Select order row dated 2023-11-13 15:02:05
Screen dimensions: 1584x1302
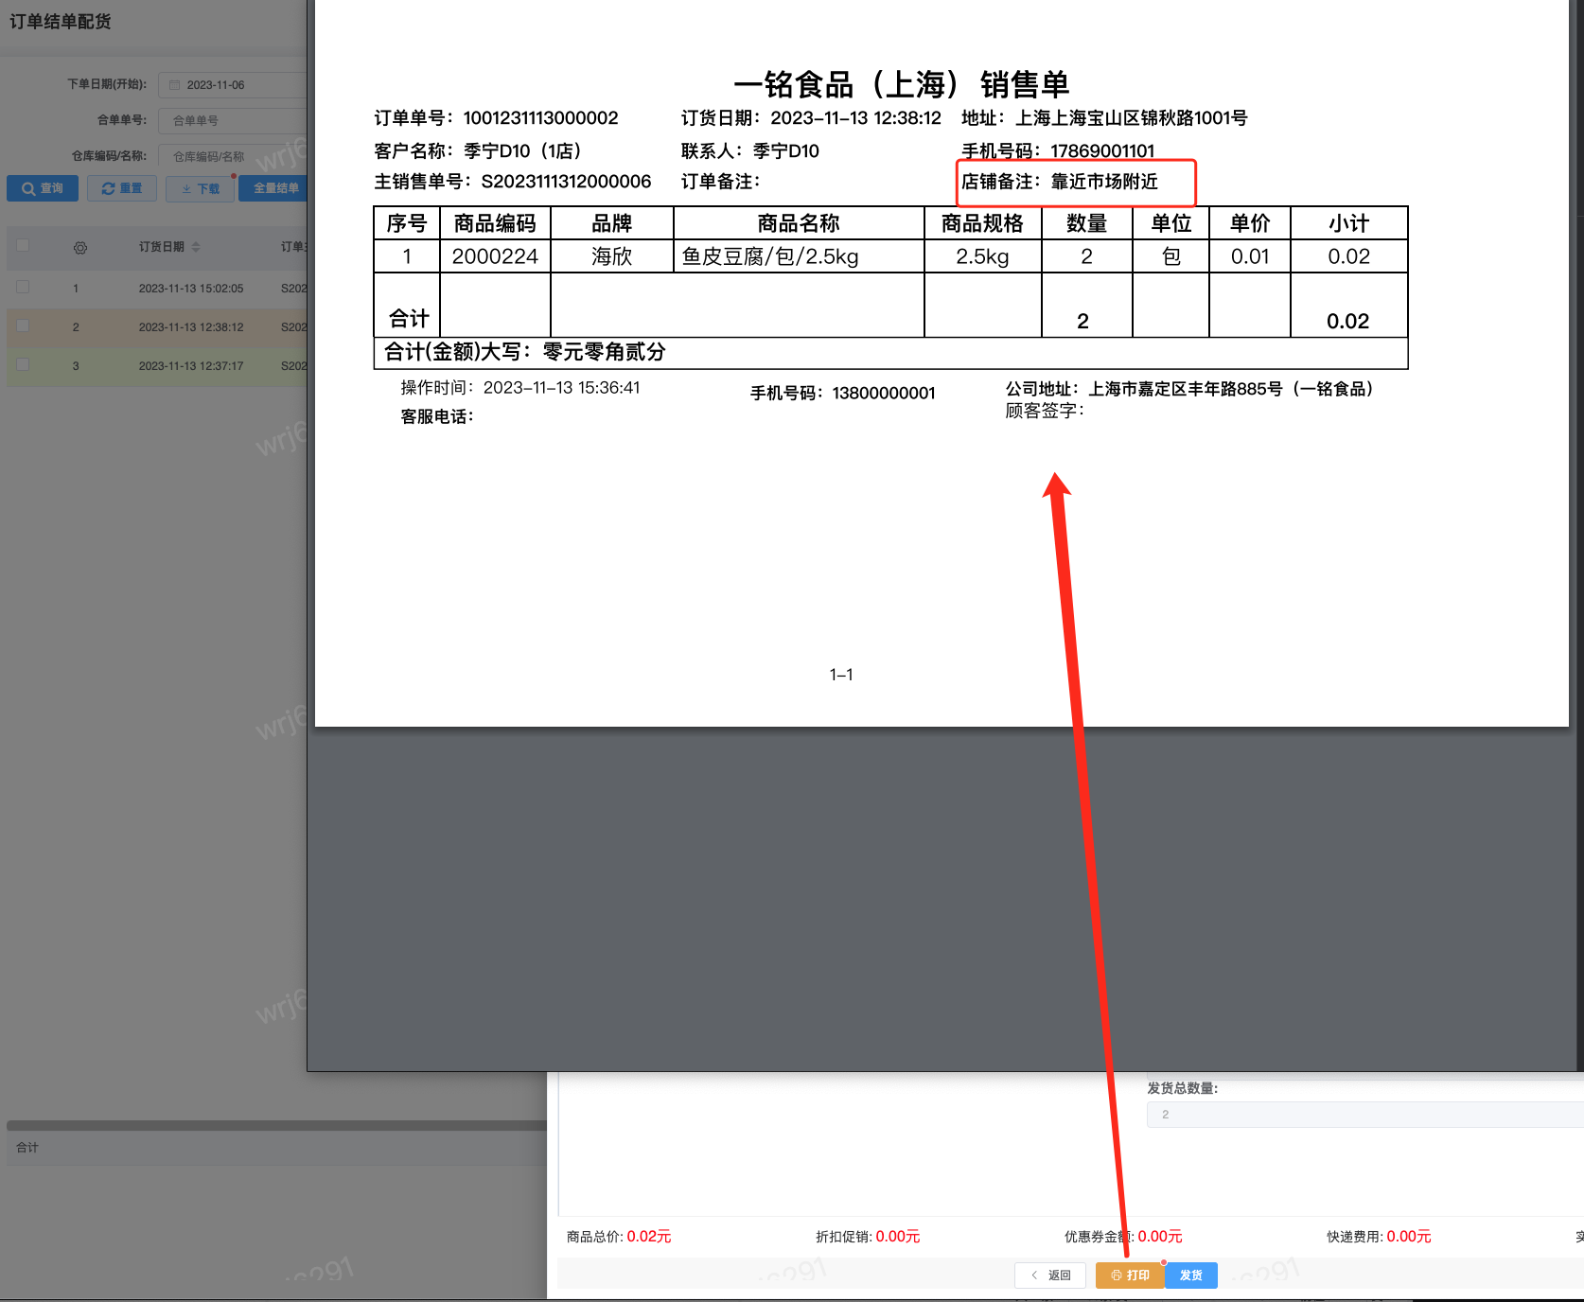pos(191,289)
